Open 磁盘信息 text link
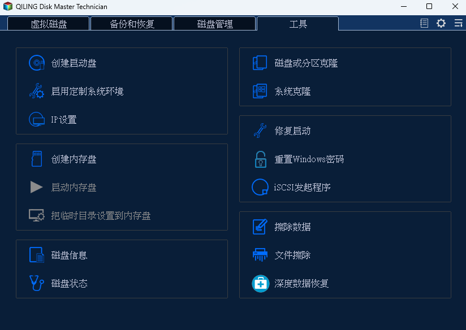The width and height of the screenshot is (466, 330). coord(69,255)
